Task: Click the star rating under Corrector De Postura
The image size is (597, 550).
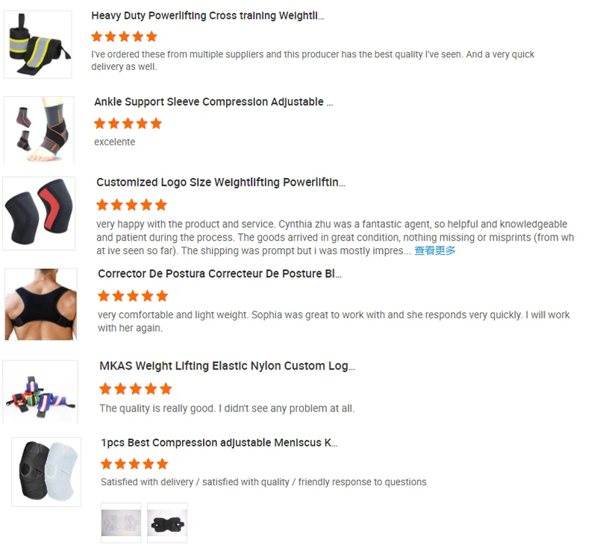Action: (x=133, y=296)
